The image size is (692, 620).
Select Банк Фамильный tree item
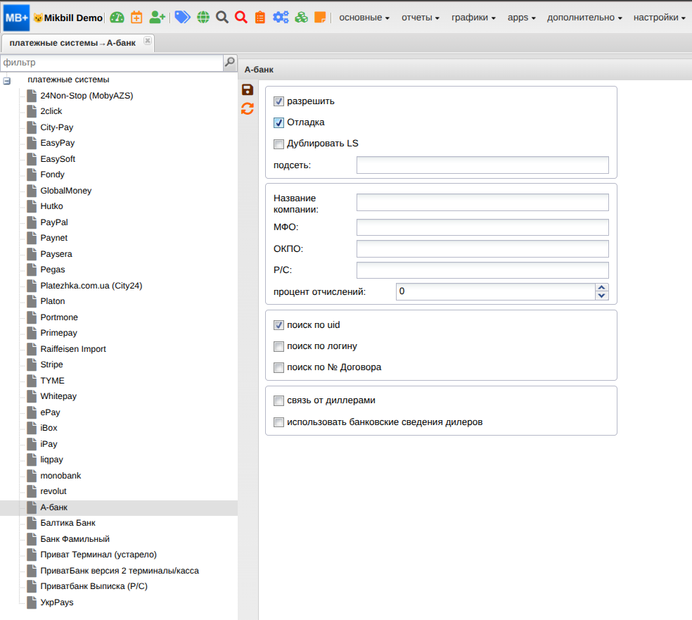coord(75,539)
